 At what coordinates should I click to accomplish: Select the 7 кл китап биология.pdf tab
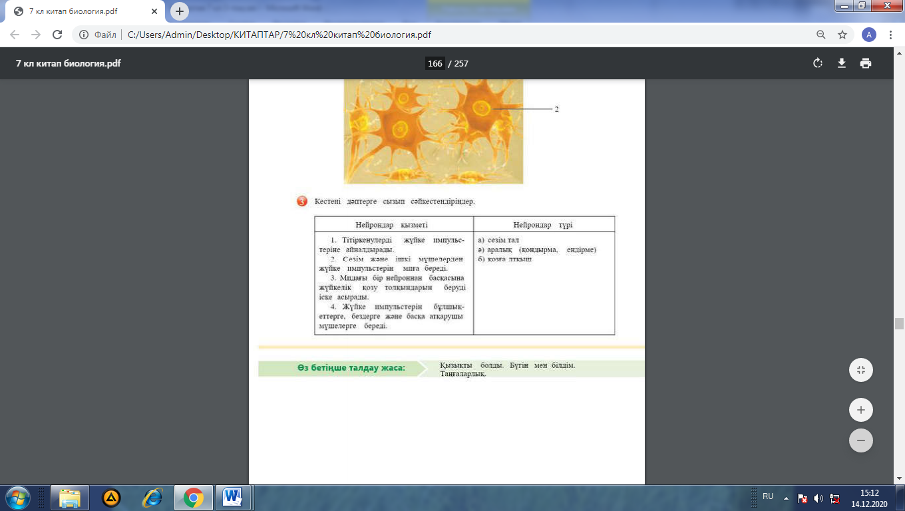coord(85,12)
